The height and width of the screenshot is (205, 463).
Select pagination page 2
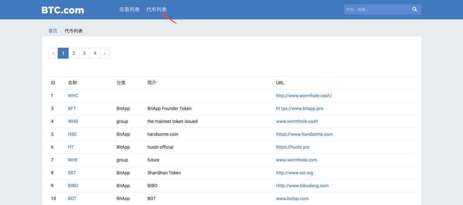tap(74, 53)
